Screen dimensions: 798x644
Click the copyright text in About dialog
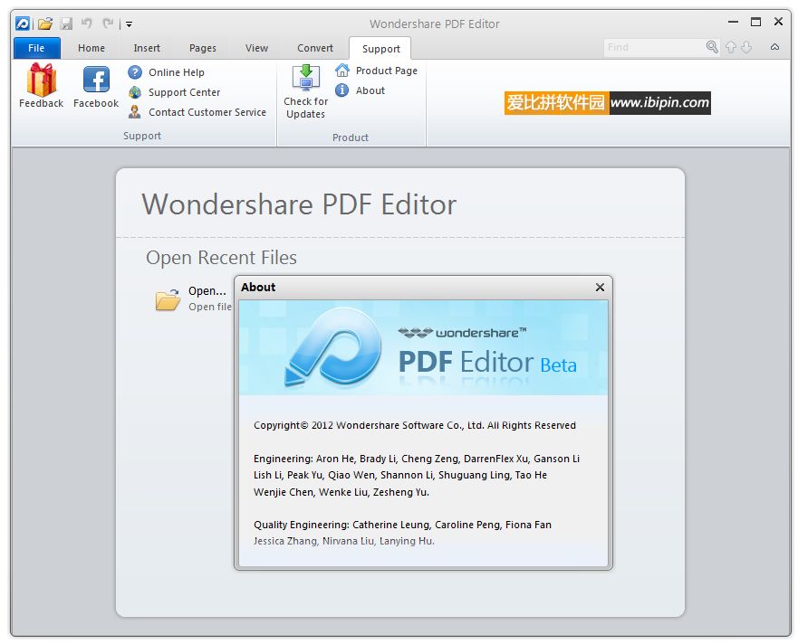click(415, 425)
